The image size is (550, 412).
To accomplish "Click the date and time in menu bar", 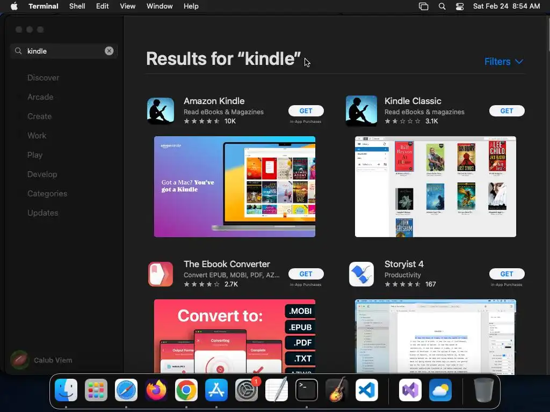I will coord(506,6).
